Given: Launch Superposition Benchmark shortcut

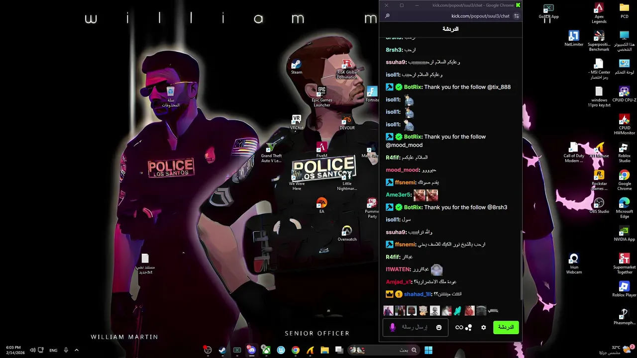Looking at the screenshot, I should [x=599, y=41].
